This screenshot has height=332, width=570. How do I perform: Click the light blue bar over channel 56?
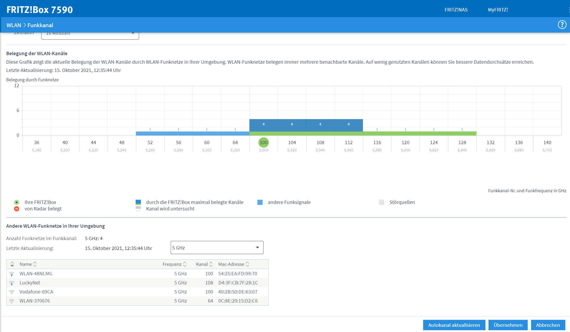point(178,134)
